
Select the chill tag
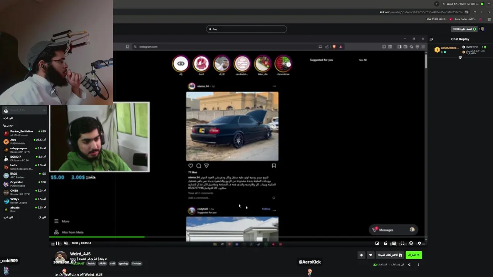[112, 264]
